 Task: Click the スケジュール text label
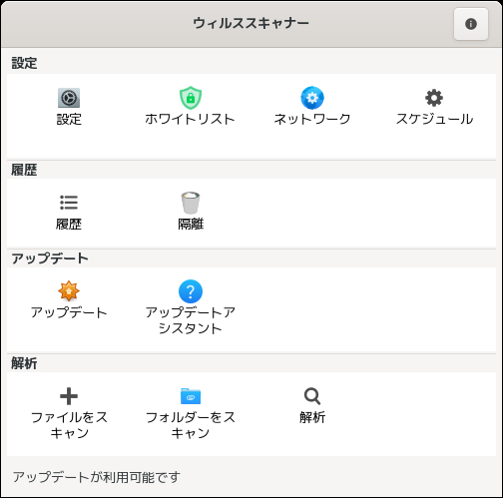[x=434, y=119]
